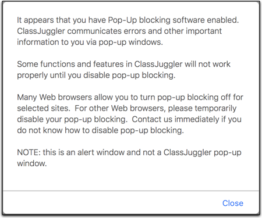Click the word "Pop-Up" in the first sentence
The height and width of the screenshot is (218, 262).
(122, 20)
